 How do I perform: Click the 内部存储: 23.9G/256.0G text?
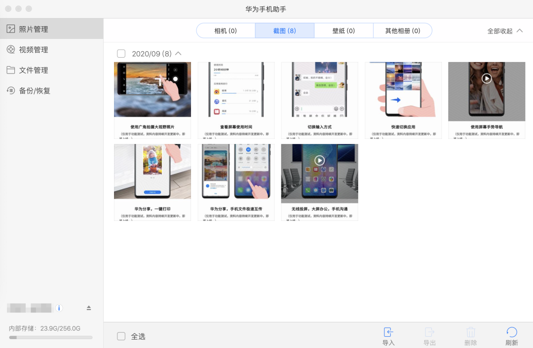click(x=44, y=328)
